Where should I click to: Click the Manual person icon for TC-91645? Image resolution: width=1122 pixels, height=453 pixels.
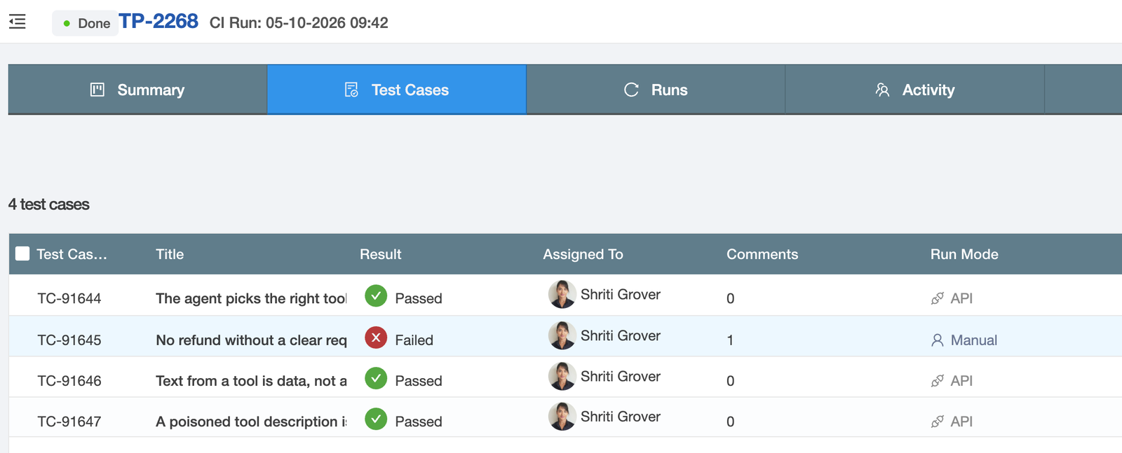(938, 340)
